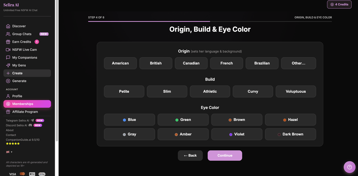Pick the Gray eye color

click(129, 134)
